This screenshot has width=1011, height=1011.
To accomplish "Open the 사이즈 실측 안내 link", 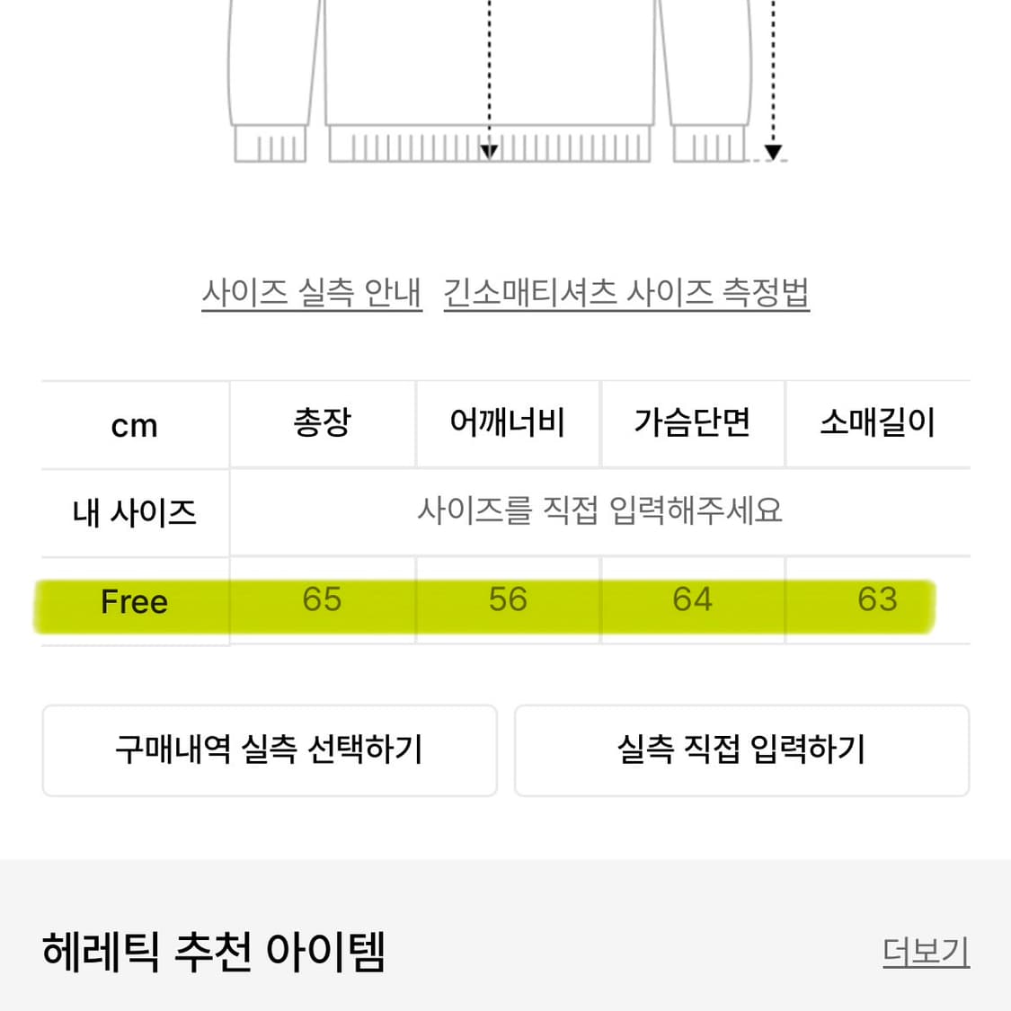I will click(312, 292).
